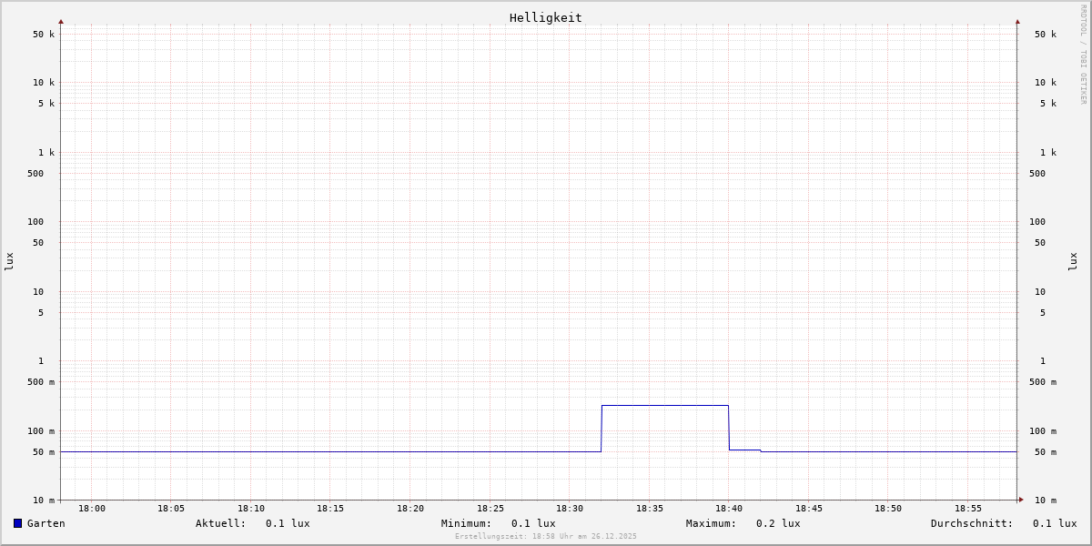Click the 18:05 time axis label

[x=171, y=509]
